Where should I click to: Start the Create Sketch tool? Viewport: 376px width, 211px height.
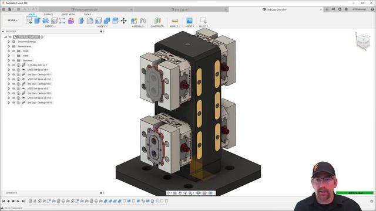pos(29,21)
